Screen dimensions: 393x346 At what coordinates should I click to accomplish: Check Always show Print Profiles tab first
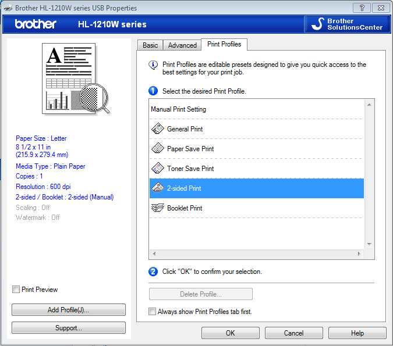(152, 312)
